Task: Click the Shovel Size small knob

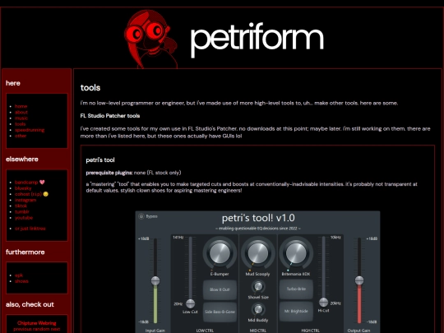Action: coord(258,287)
